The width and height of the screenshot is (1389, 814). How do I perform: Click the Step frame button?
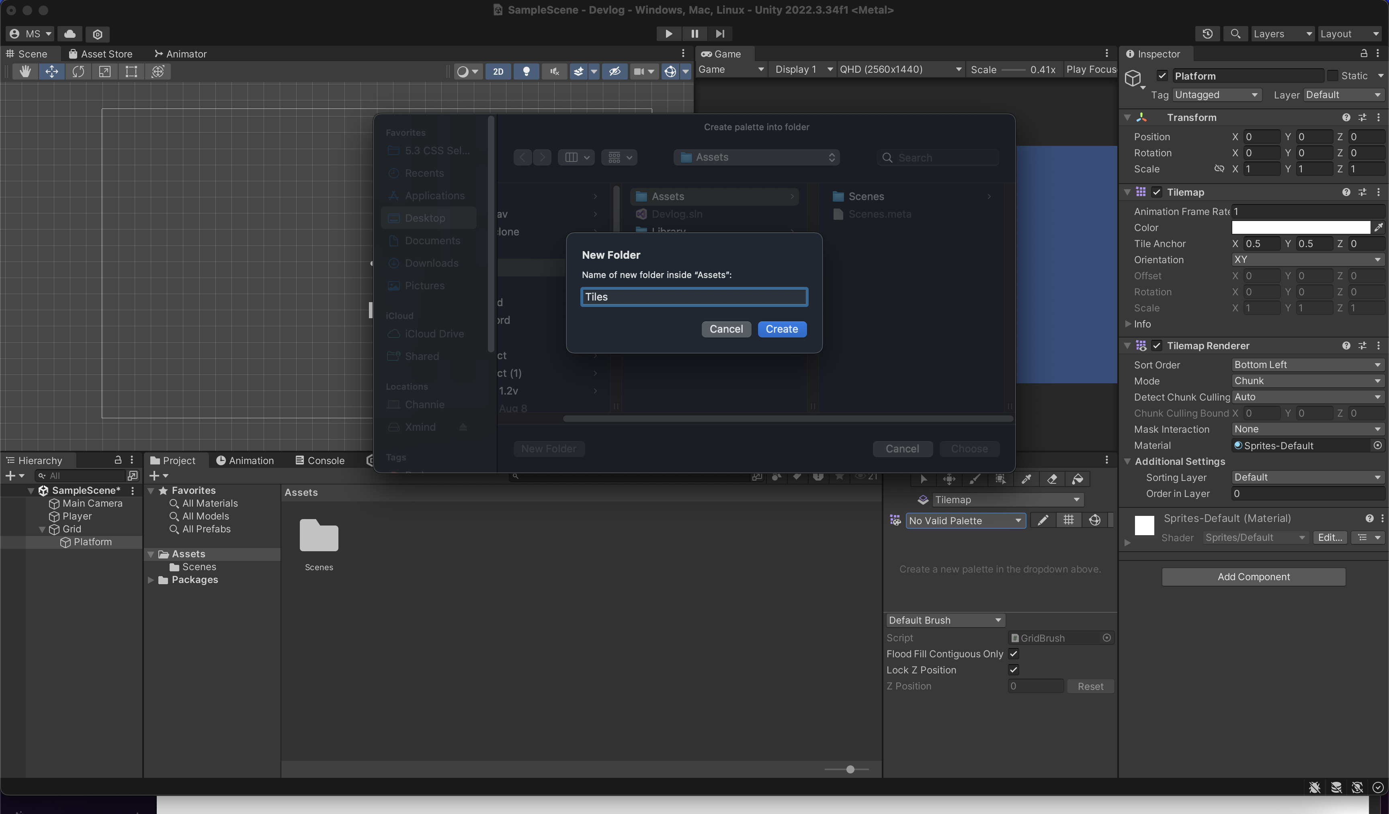click(720, 34)
